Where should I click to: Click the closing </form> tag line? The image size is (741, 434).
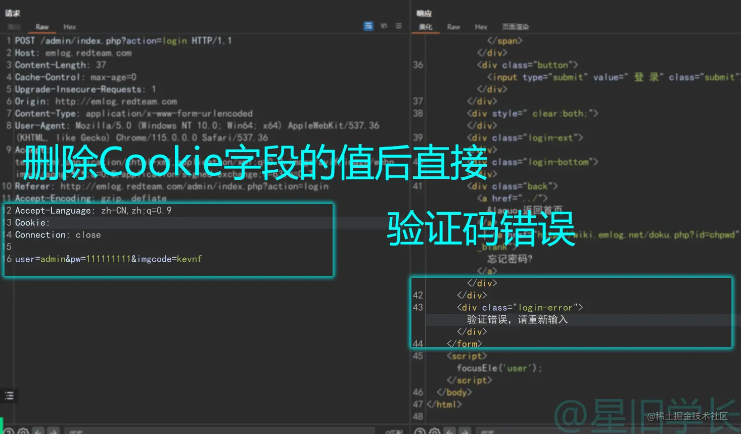click(x=465, y=344)
